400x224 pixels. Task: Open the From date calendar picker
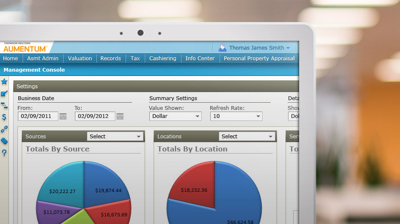(x=63, y=116)
